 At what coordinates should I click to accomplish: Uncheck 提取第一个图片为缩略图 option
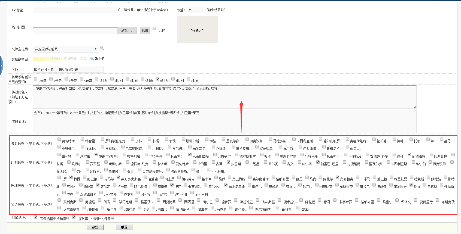[x=74, y=217]
